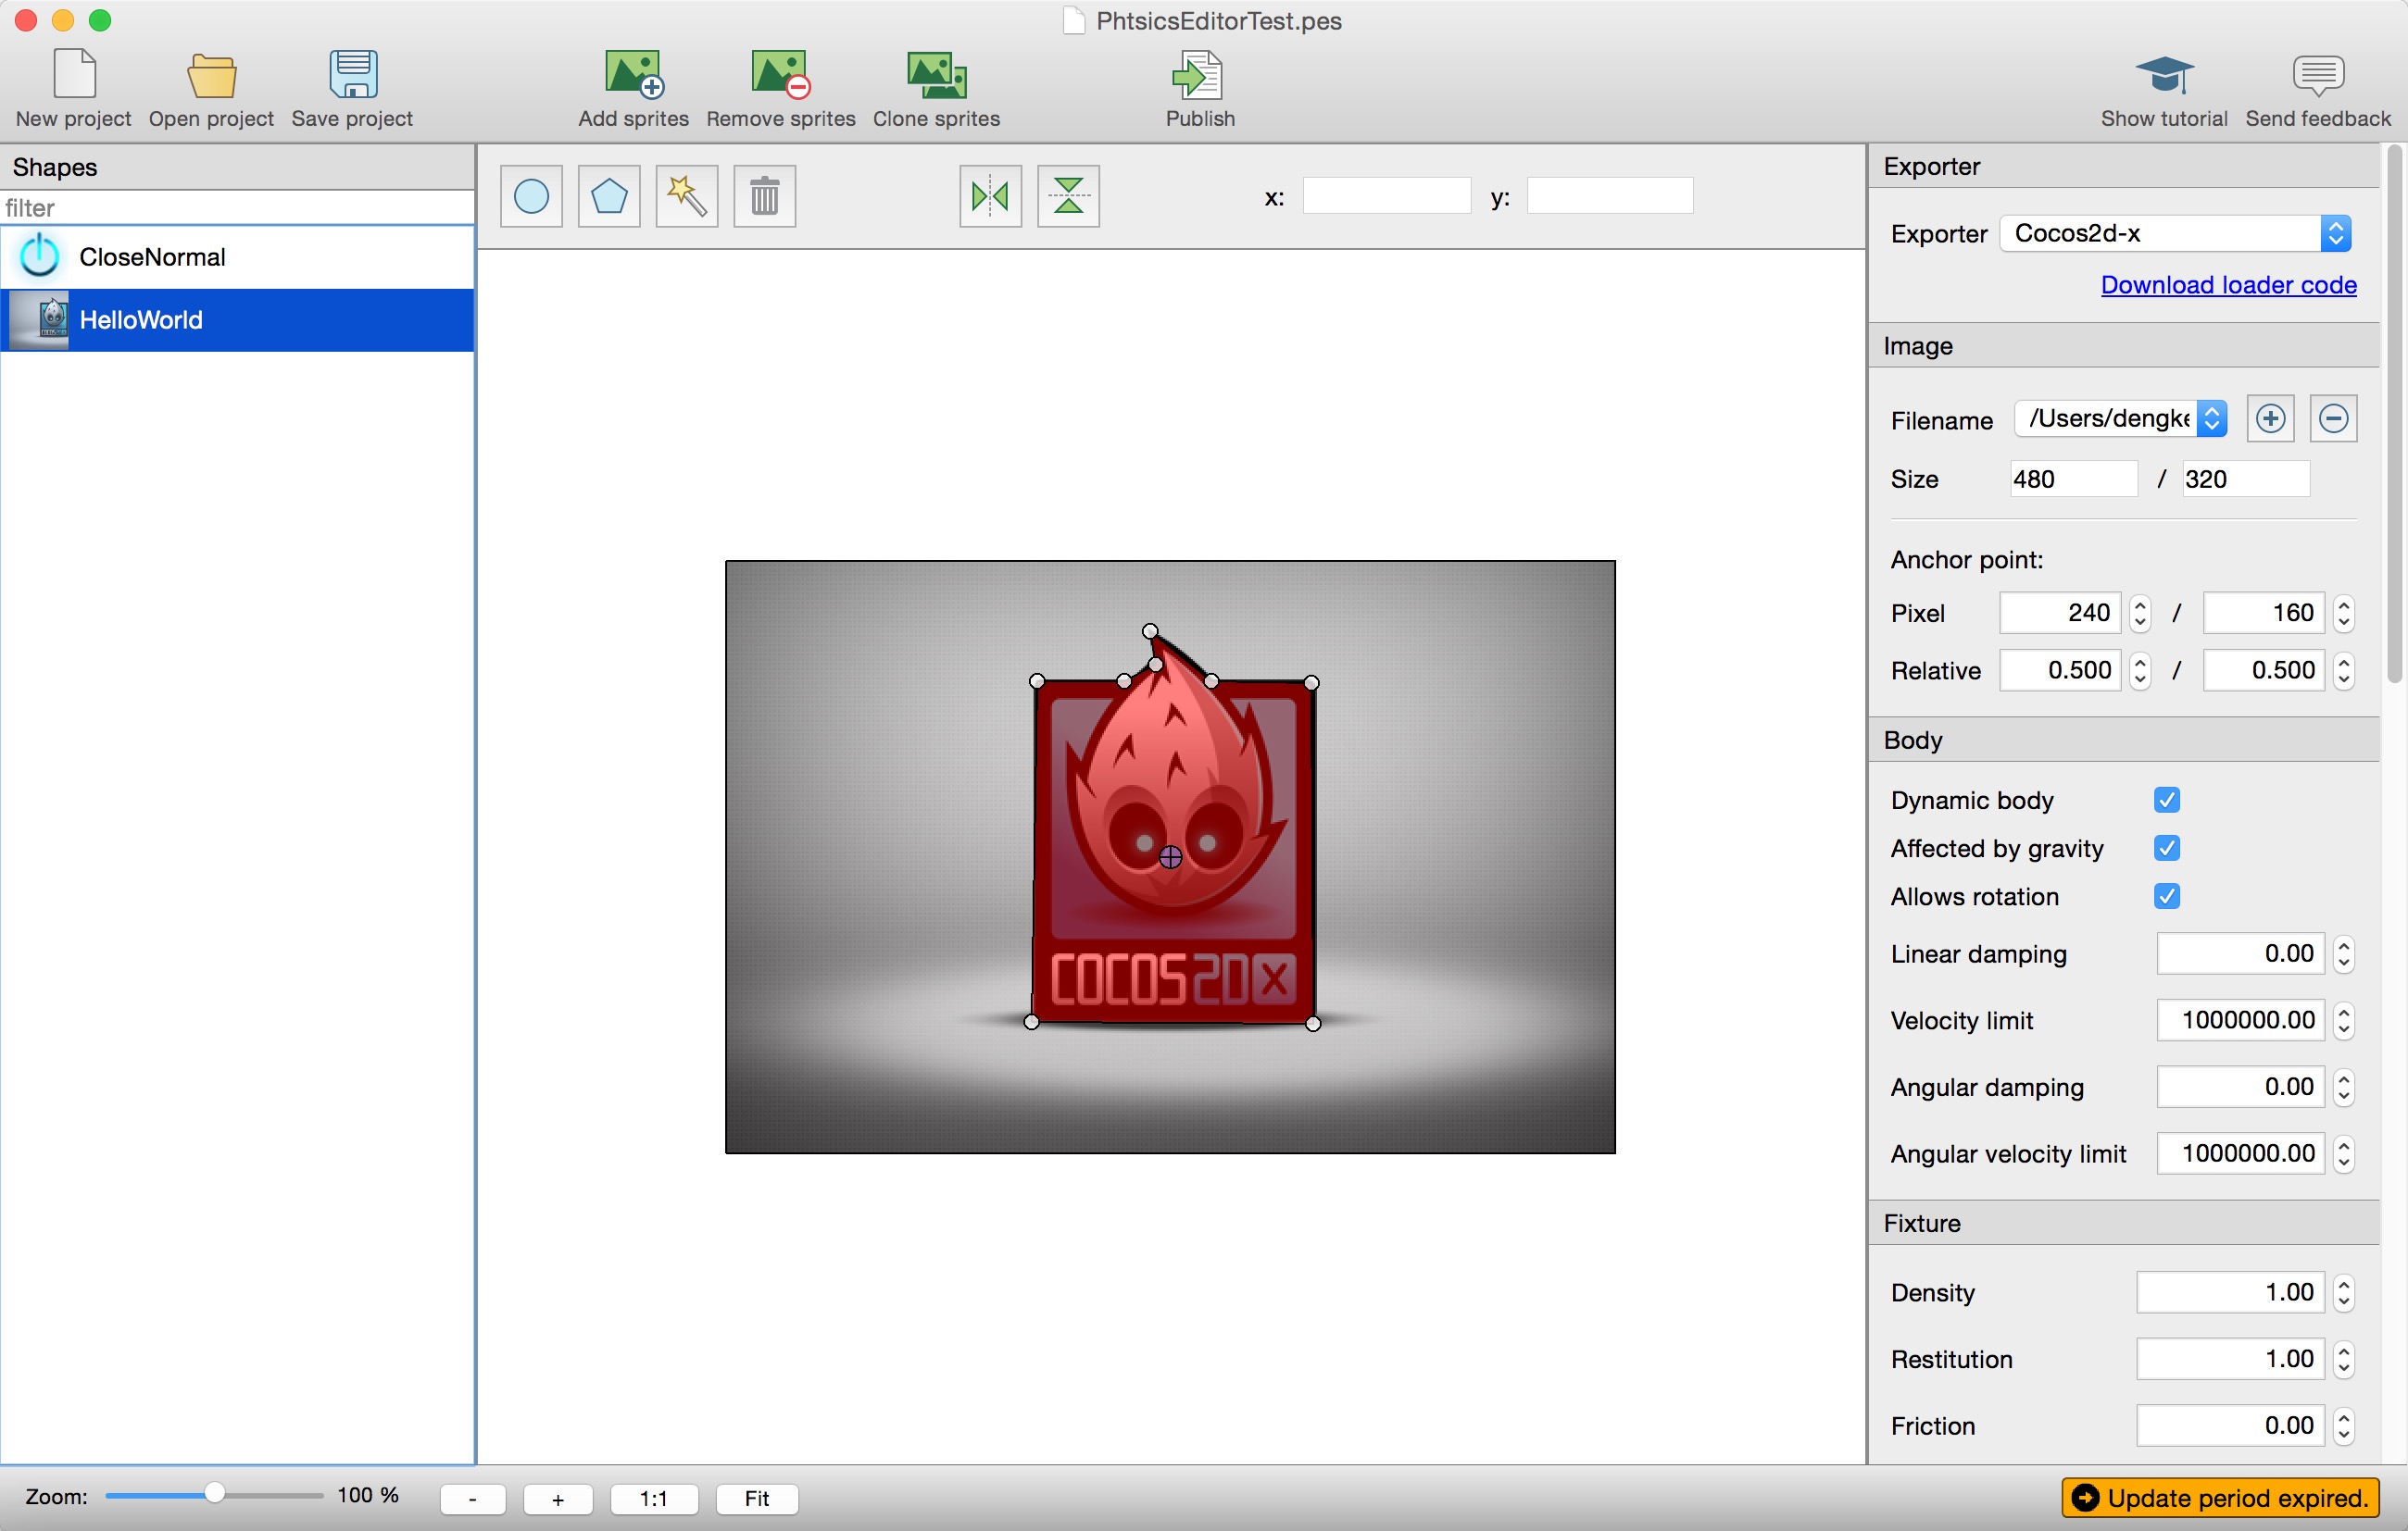Click the Publish icon
This screenshot has width=2408, height=1531.
tap(1198, 75)
